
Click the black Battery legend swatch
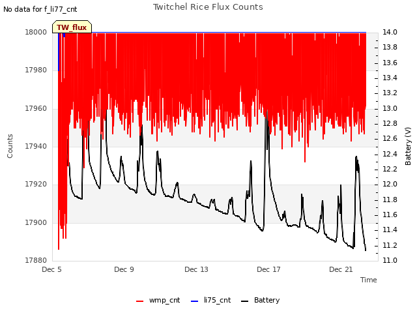(245, 301)
